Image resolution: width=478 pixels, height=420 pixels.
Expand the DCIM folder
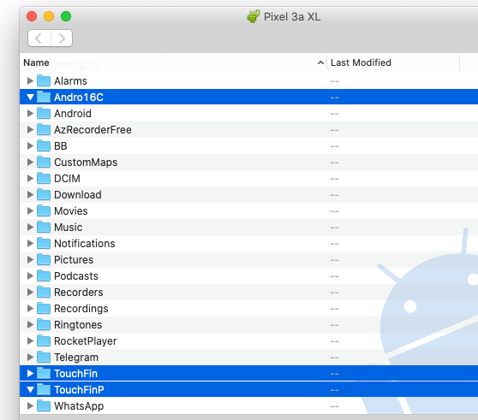pos(30,178)
